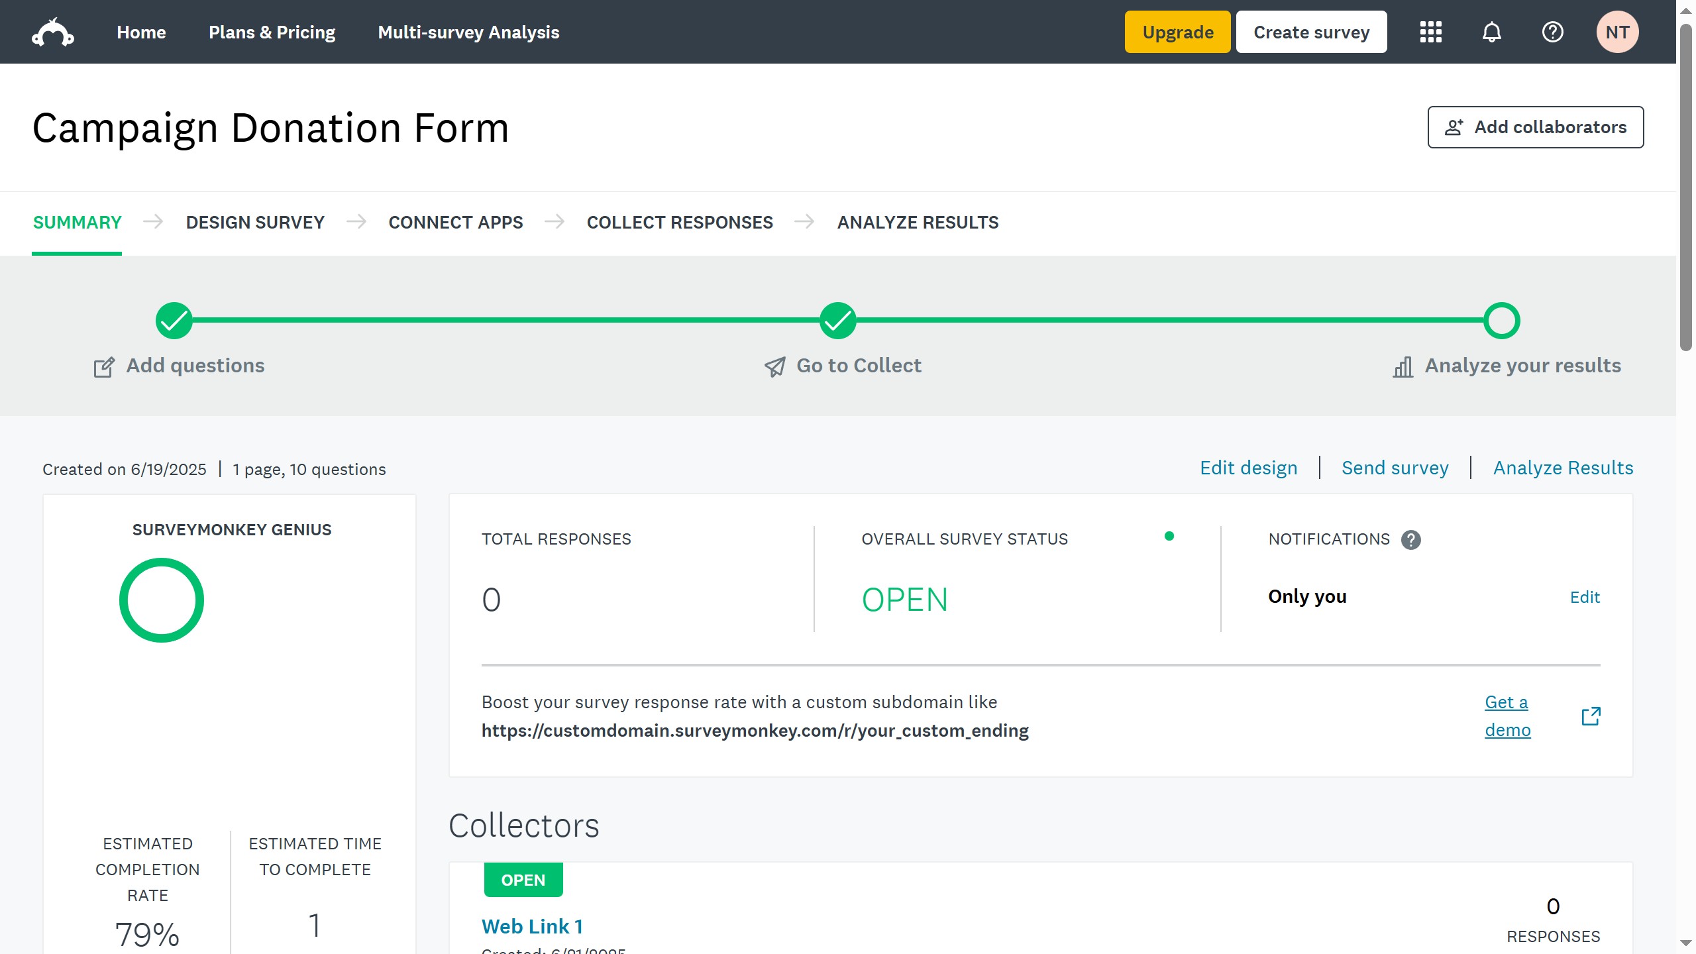Click Add collaborators button

point(1535,127)
